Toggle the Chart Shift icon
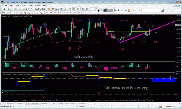Viewport: 182px width, 109px height. click(96, 9)
